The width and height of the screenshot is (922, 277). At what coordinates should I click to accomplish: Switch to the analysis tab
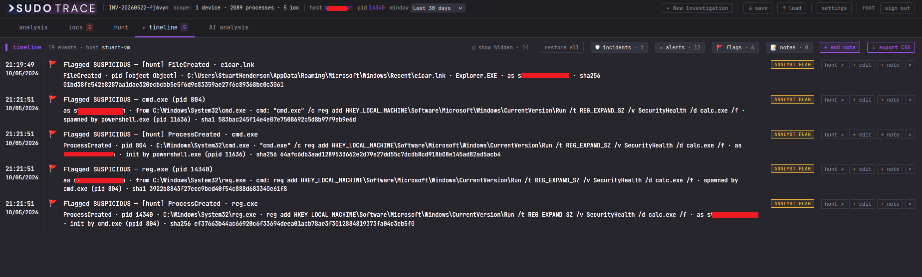coord(33,27)
